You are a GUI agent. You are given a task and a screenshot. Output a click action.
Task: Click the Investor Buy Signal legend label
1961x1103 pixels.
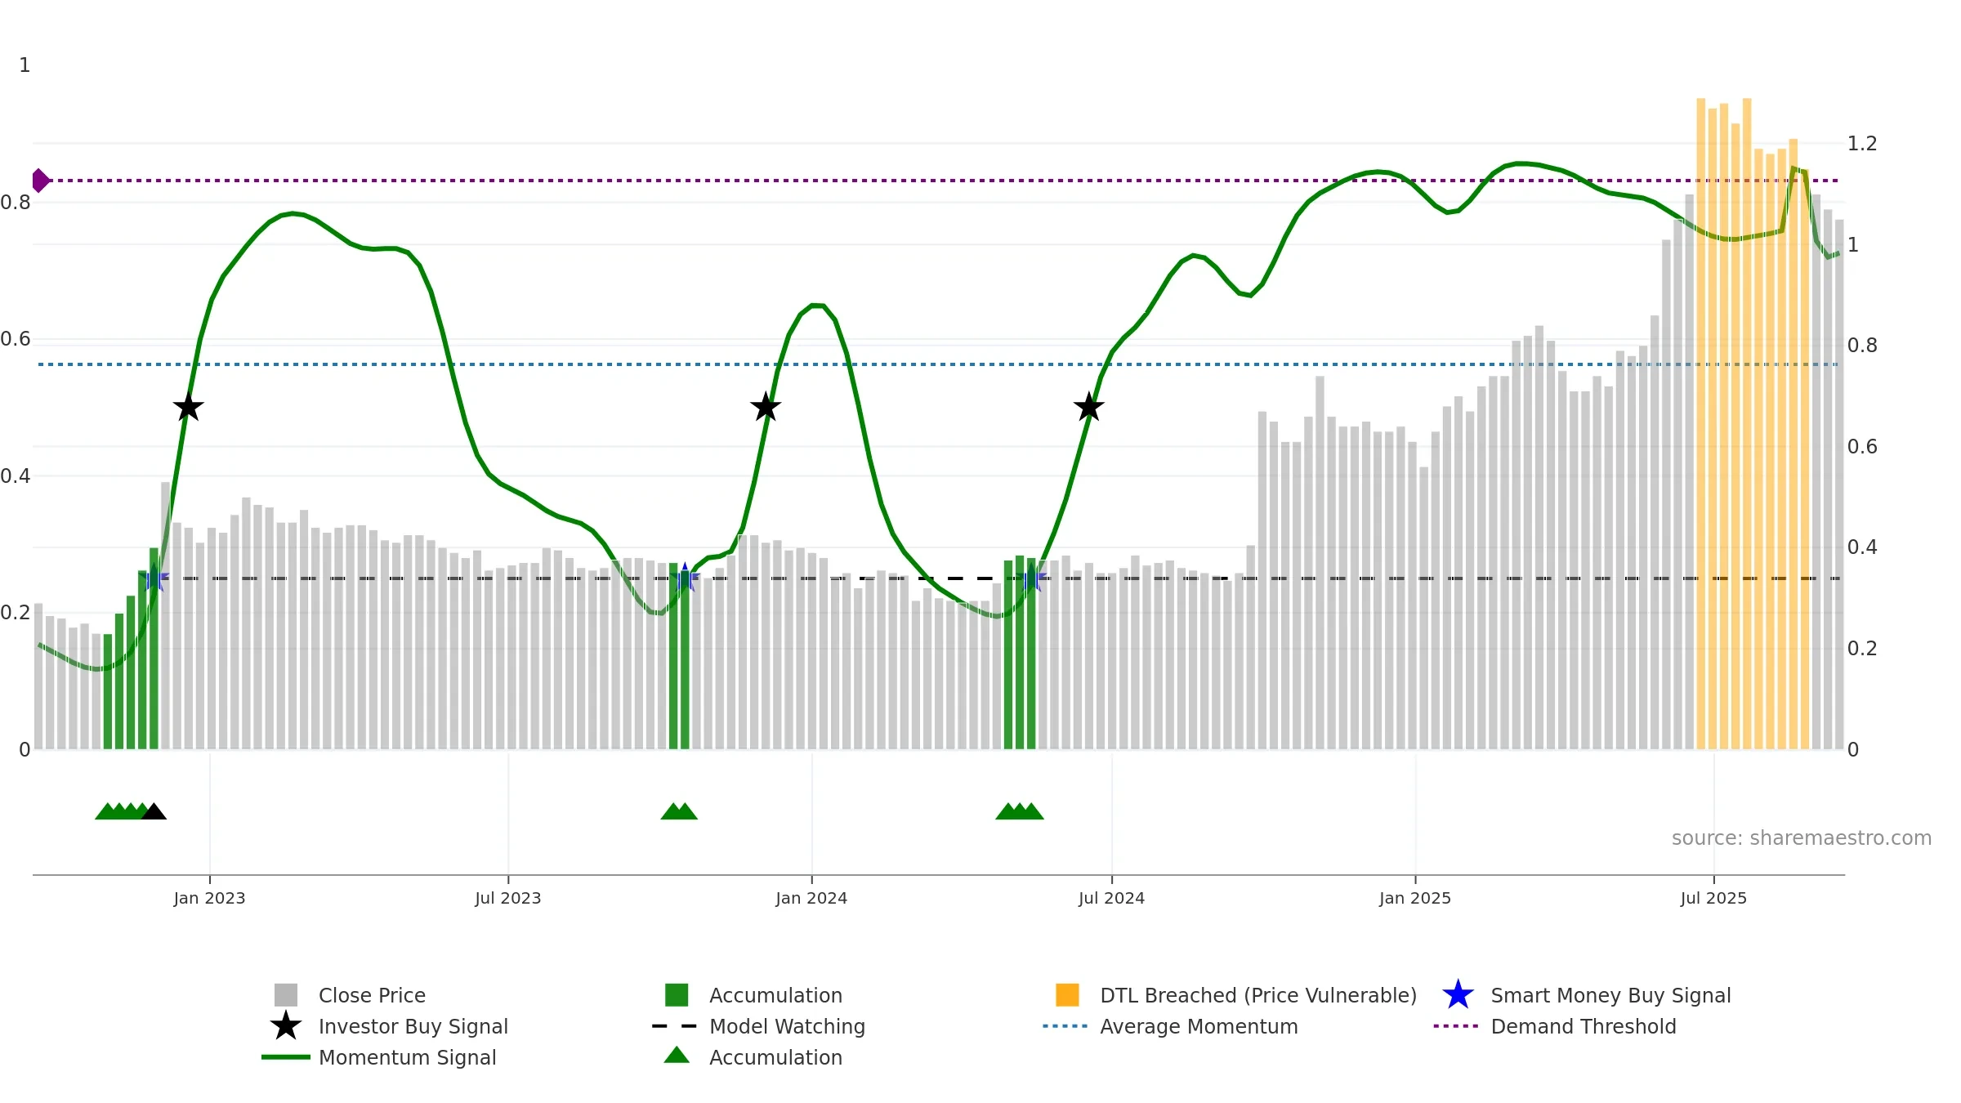pos(413,1026)
